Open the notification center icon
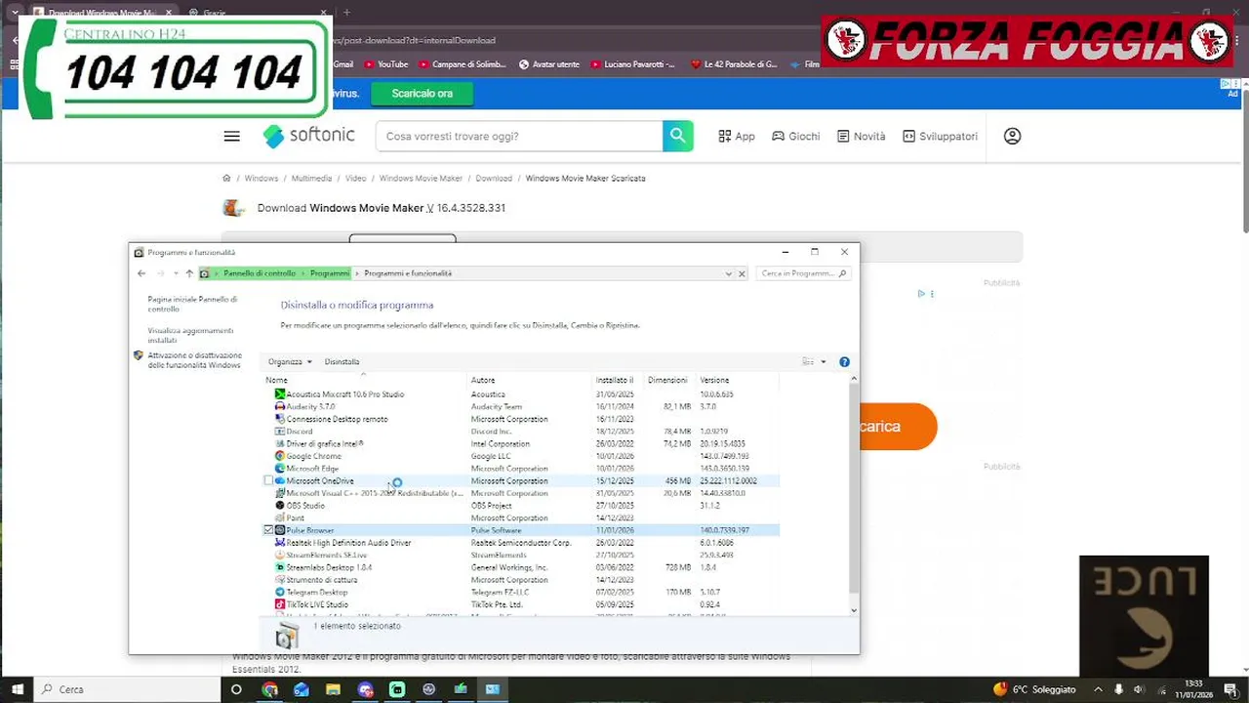Screen dimensions: 1249x703 [x=1231, y=689]
